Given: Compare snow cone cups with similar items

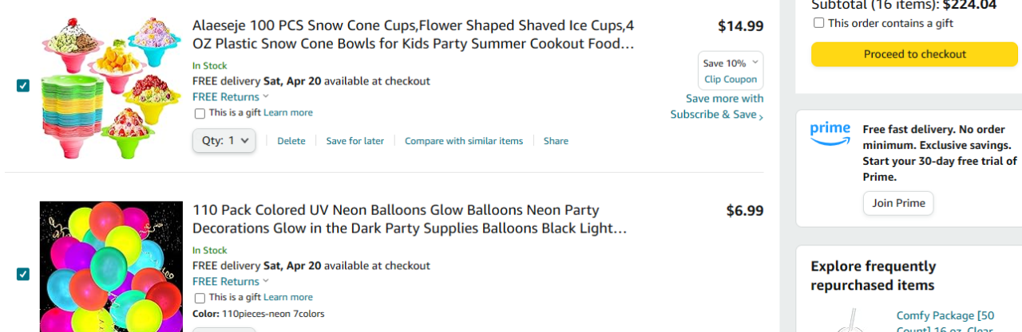Looking at the screenshot, I should pyautogui.click(x=463, y=141).
